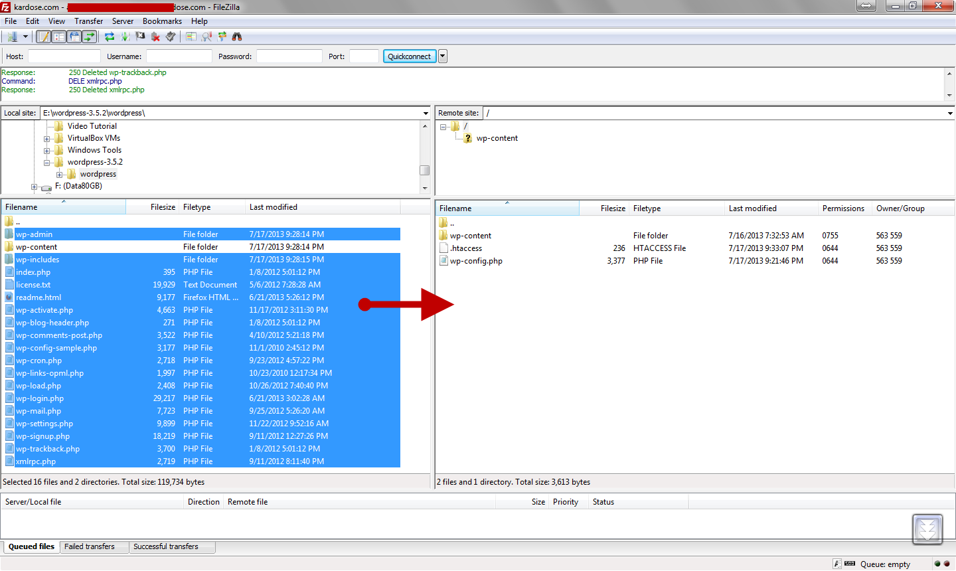Expand the wordpress subfolder in local tree
956x571 pixels.
(x=60, y=175)
